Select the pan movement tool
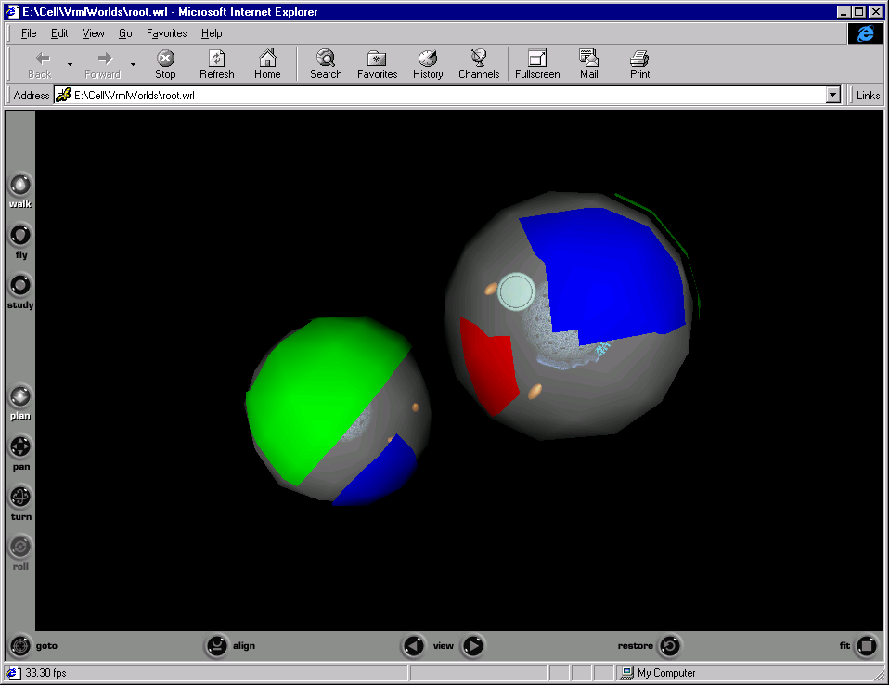Viewport: 889px width, 685px height. pos(19,447)
